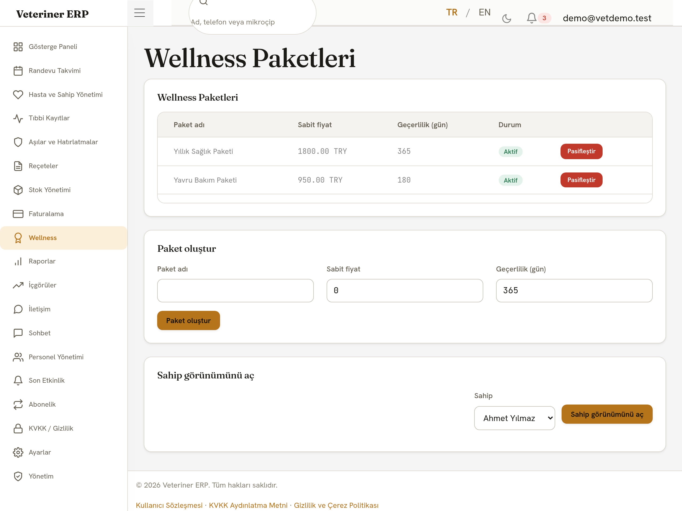Viewport: 682px width, 511px height.
Task: Click the 950.00 TRY price cell
Action: tap(320, 180)
